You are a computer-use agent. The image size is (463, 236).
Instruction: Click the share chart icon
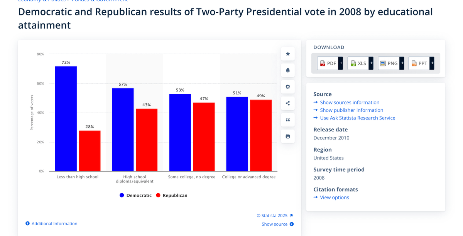pos(288,103)
